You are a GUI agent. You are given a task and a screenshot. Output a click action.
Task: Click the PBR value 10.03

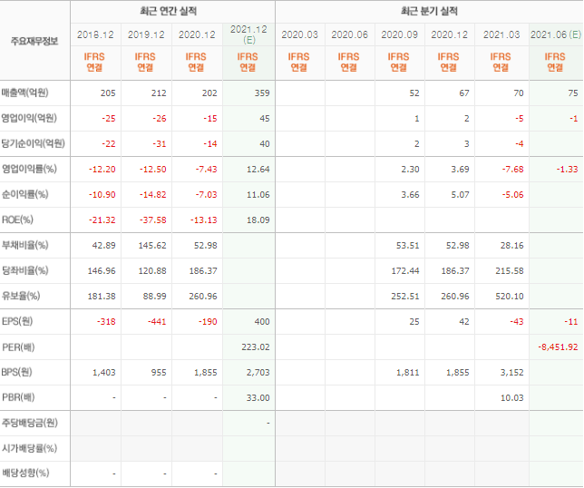tap(511, 398)
